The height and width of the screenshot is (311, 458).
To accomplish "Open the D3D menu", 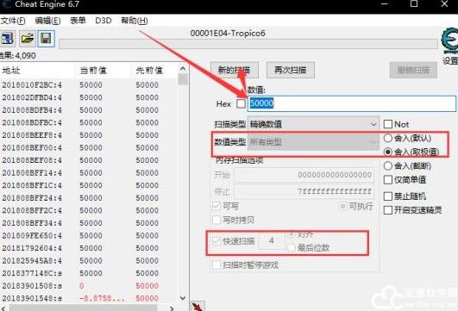I will pos(104,21).
